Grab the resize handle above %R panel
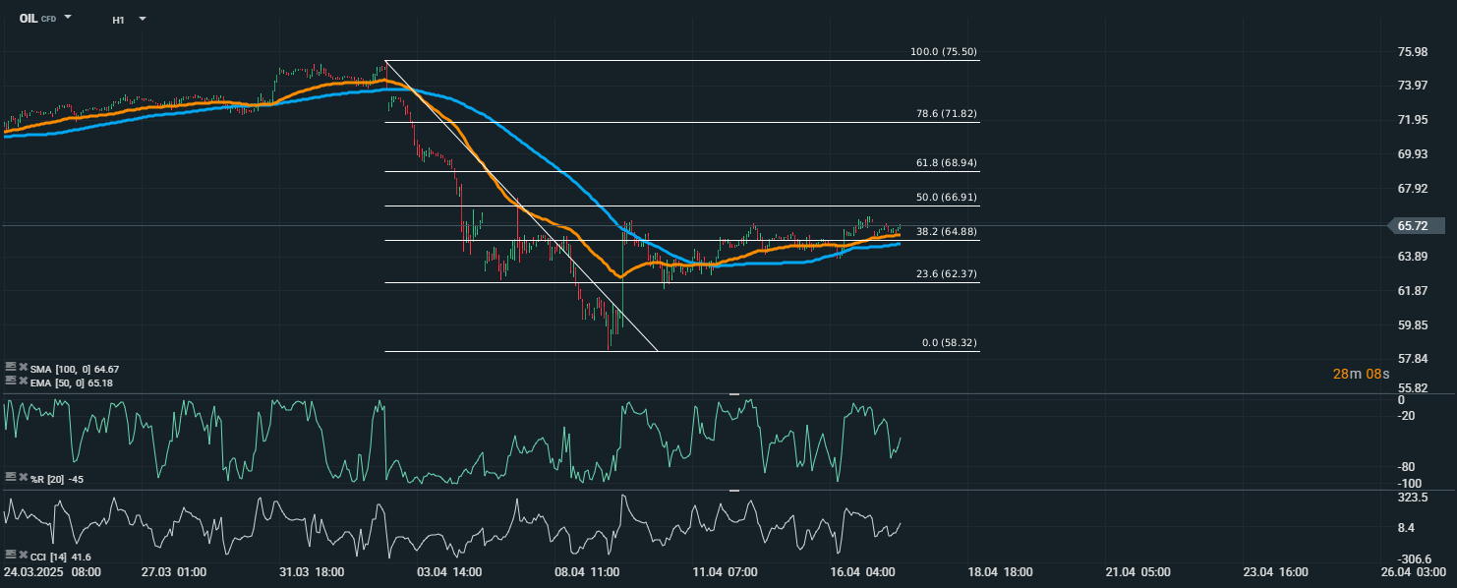This screenshot has width=1457, height=588. point(733,394)
